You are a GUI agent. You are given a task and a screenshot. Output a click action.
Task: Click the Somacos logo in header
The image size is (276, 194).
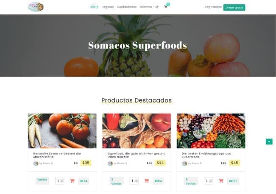coord(36,7)
